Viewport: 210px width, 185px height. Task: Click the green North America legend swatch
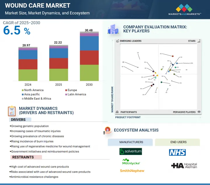point(22,90)
